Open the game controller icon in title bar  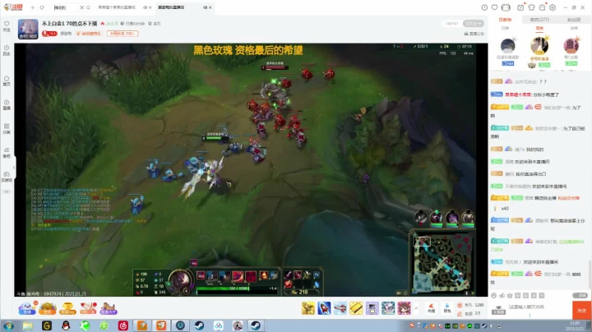point(506,7)
